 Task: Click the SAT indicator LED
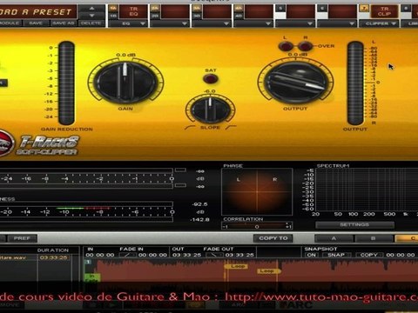coord(211,78)
